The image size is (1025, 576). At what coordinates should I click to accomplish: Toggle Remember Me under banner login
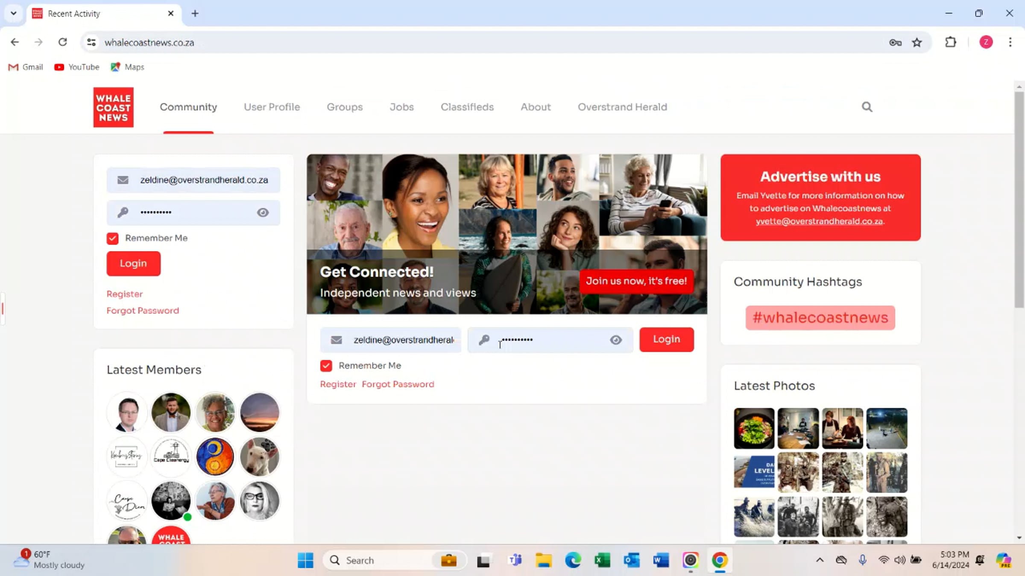pos(326,366)
